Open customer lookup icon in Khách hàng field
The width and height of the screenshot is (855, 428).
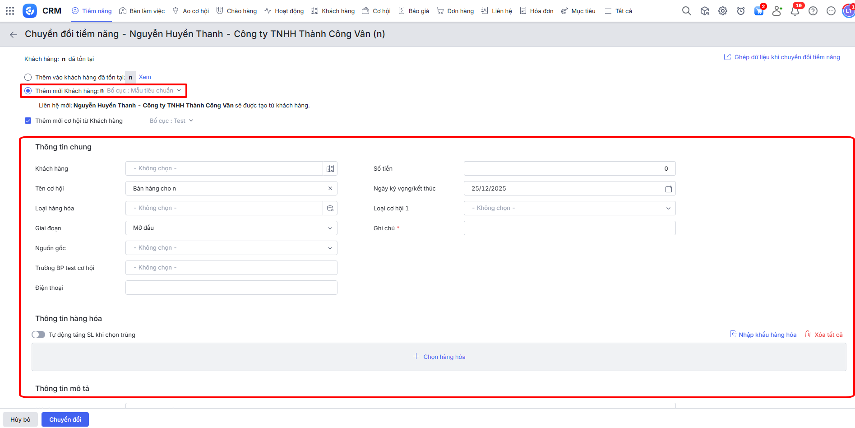coord(330,168)
